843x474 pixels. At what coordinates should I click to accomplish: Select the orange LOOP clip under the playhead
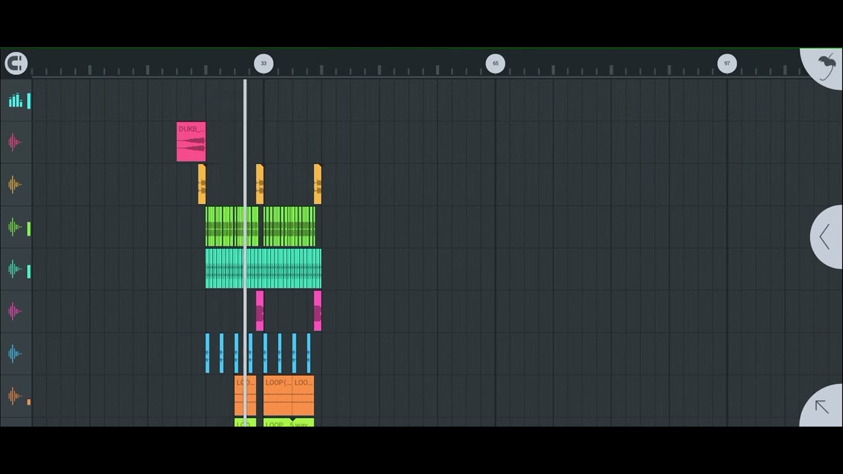(x=245, y=396)
